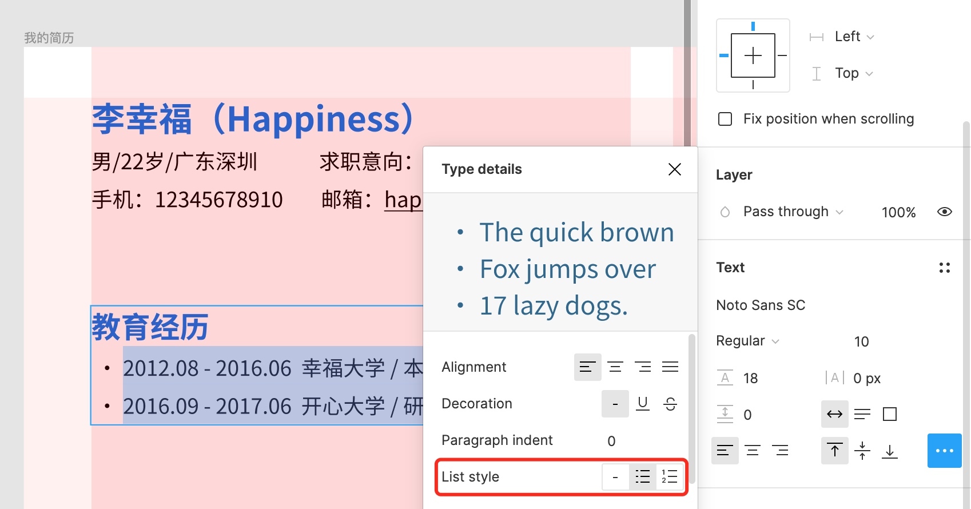Open Regular font weight dropdown
The image size is (971, 509).
tap(747, 341)
